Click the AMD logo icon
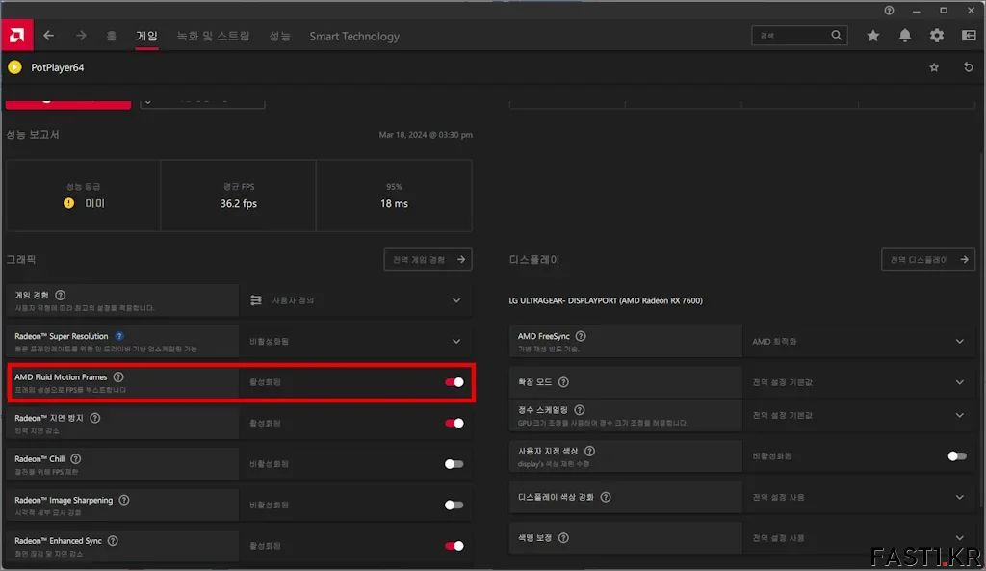Image resolution: width=986 pixels, height=571 pixels. click(x=16, y=36)
